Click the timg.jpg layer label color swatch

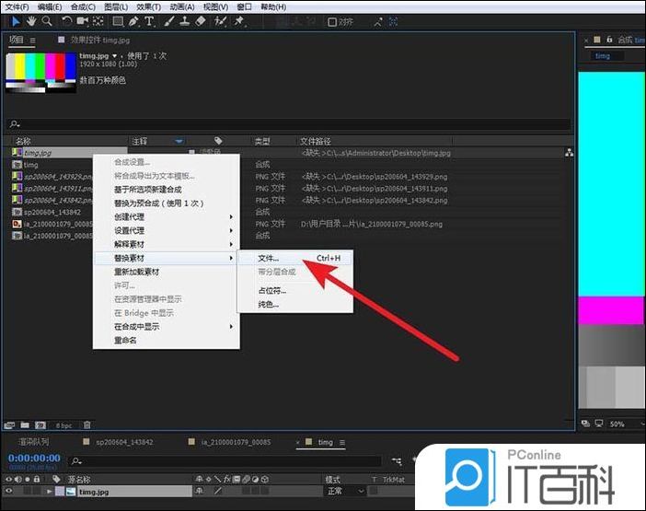pos(59,493)
